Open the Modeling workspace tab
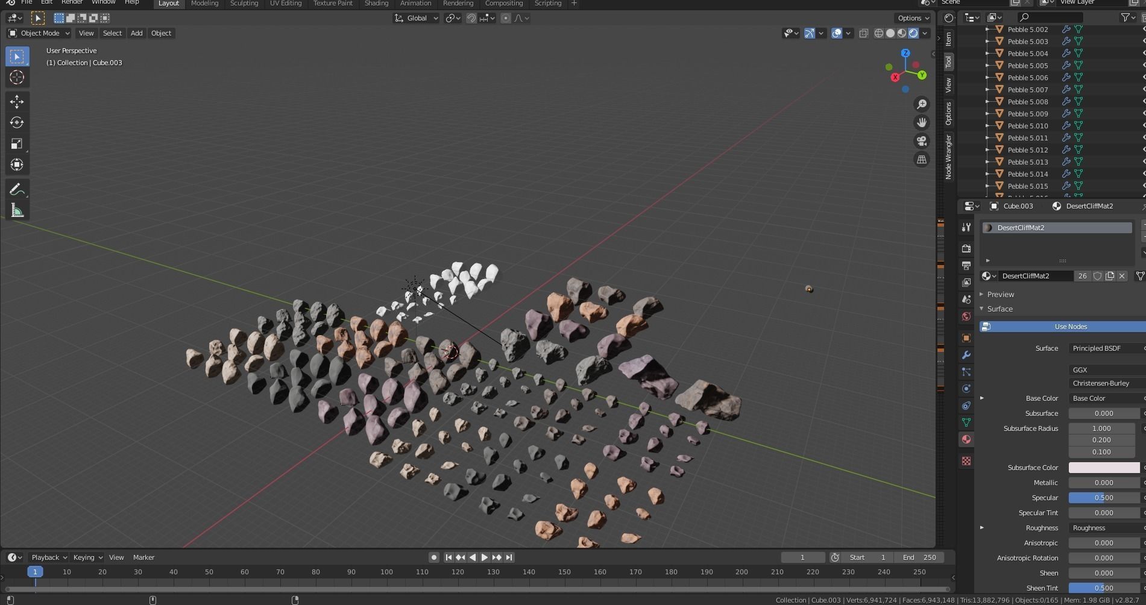 [204, 4]
